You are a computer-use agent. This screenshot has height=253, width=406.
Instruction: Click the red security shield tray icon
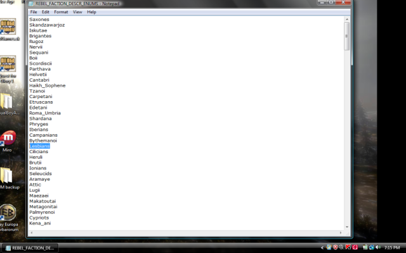click(x=336, y=247)
